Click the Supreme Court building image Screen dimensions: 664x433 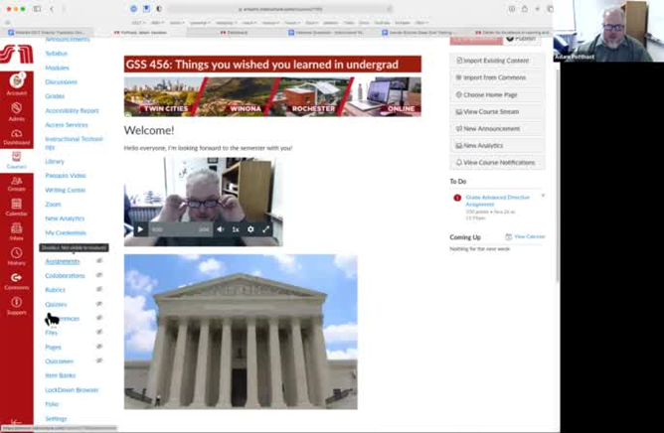pyautogui.click(x=241, y=332)
